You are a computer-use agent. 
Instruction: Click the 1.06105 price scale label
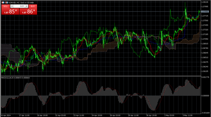pyautogui.click(x=205, y=71)
